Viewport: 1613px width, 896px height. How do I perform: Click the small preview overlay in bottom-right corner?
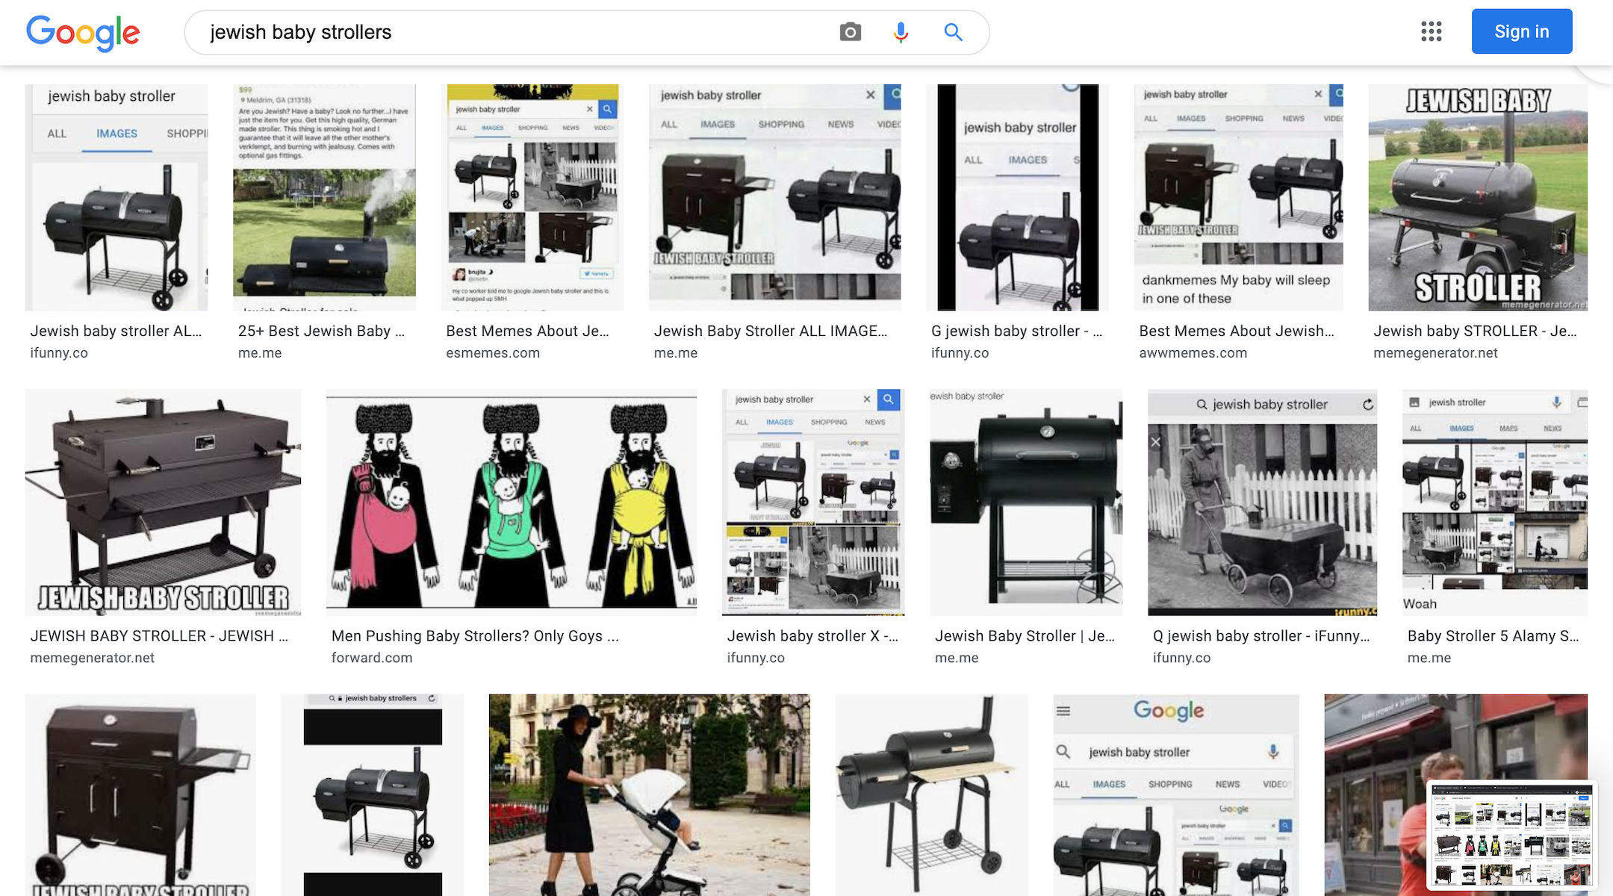pos(1511,836)
